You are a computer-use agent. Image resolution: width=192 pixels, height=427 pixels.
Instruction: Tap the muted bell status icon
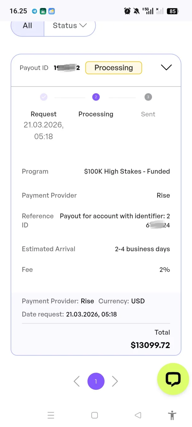137,11
